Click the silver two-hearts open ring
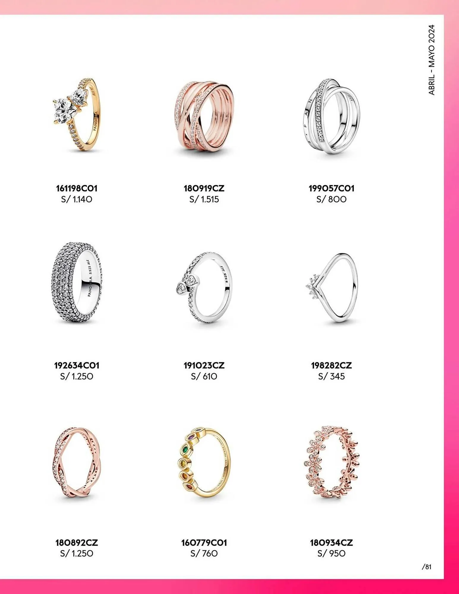Image resolution: width=459 pixels, height=594 pixels. (204, 288)
